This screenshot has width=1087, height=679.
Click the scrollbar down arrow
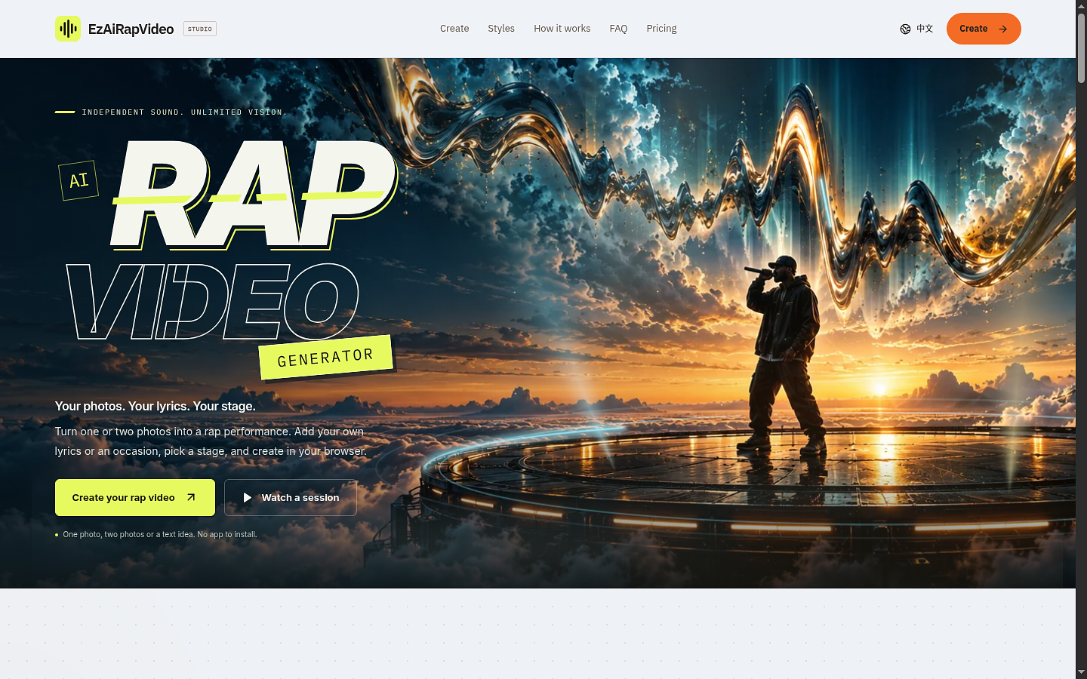1081,672
